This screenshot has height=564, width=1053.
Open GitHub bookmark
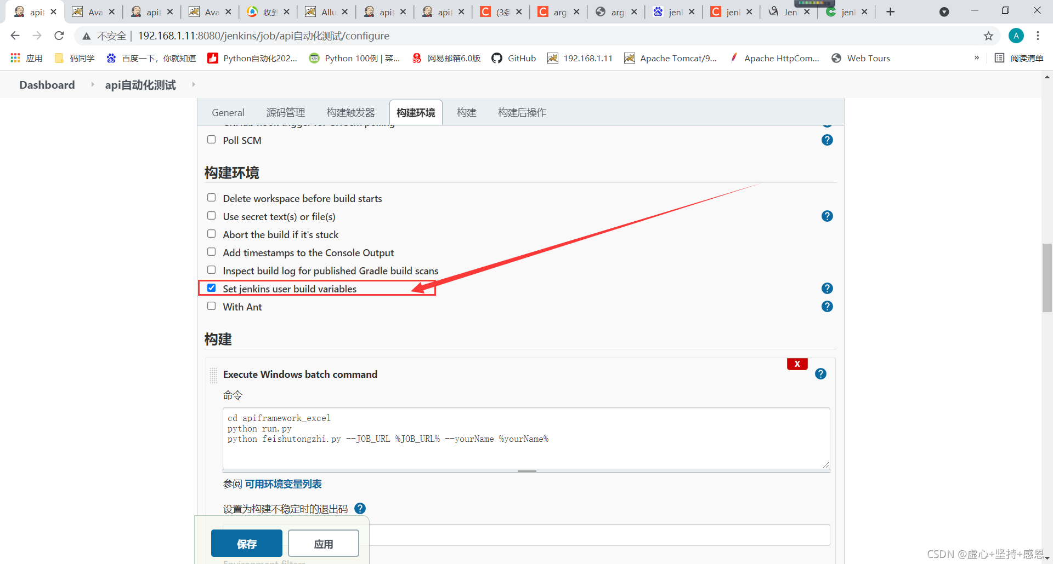(x=513, y=58)
